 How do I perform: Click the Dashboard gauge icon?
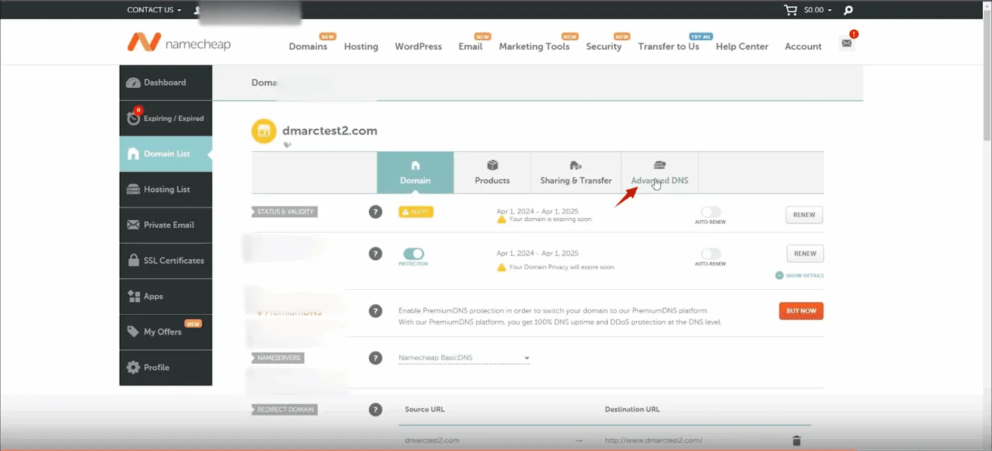click(133, 83)
